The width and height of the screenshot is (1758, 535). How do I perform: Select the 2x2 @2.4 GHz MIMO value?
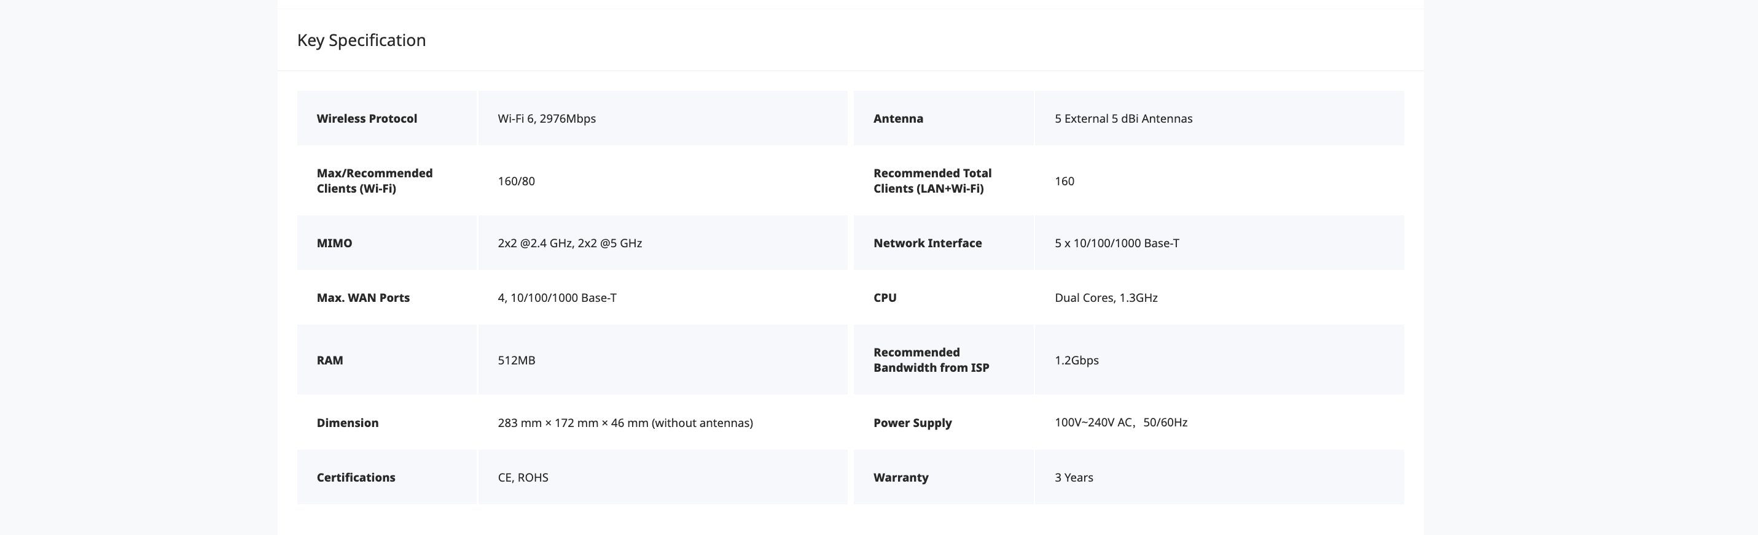pyautogui.click(x=569, y=244)
